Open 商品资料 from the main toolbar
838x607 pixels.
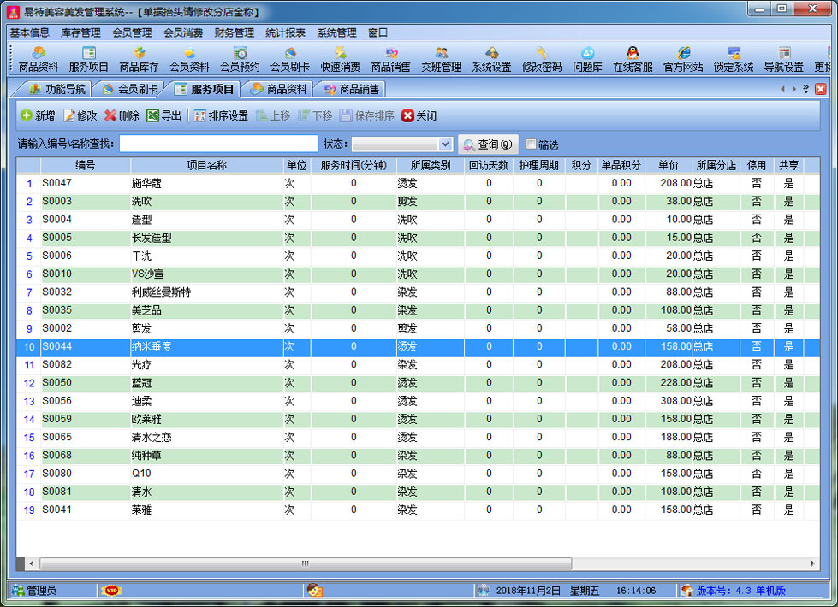[39, 59]
